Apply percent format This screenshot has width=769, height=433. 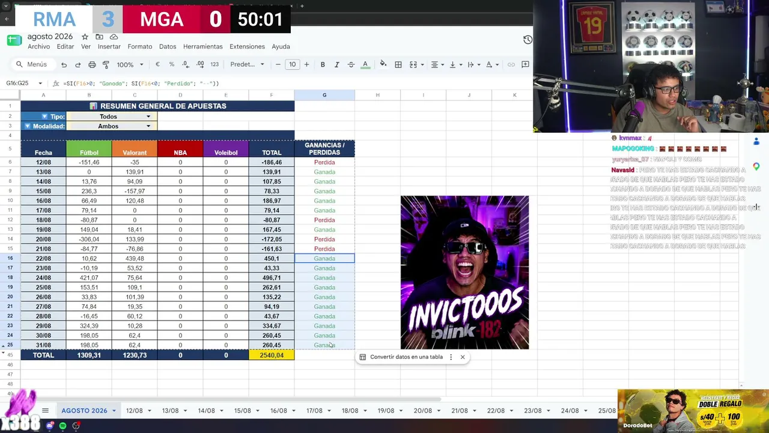[172, 65]
